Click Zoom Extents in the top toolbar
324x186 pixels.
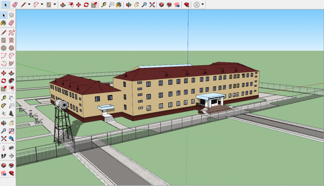[x=152, y=5]
